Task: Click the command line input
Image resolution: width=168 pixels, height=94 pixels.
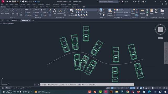Action: tap(87, 85)
